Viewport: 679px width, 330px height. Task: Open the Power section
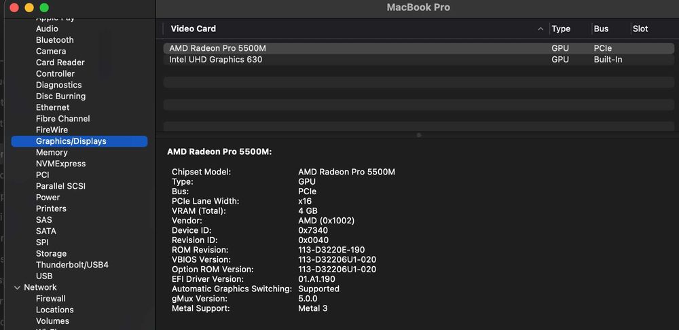pos(48,198)
